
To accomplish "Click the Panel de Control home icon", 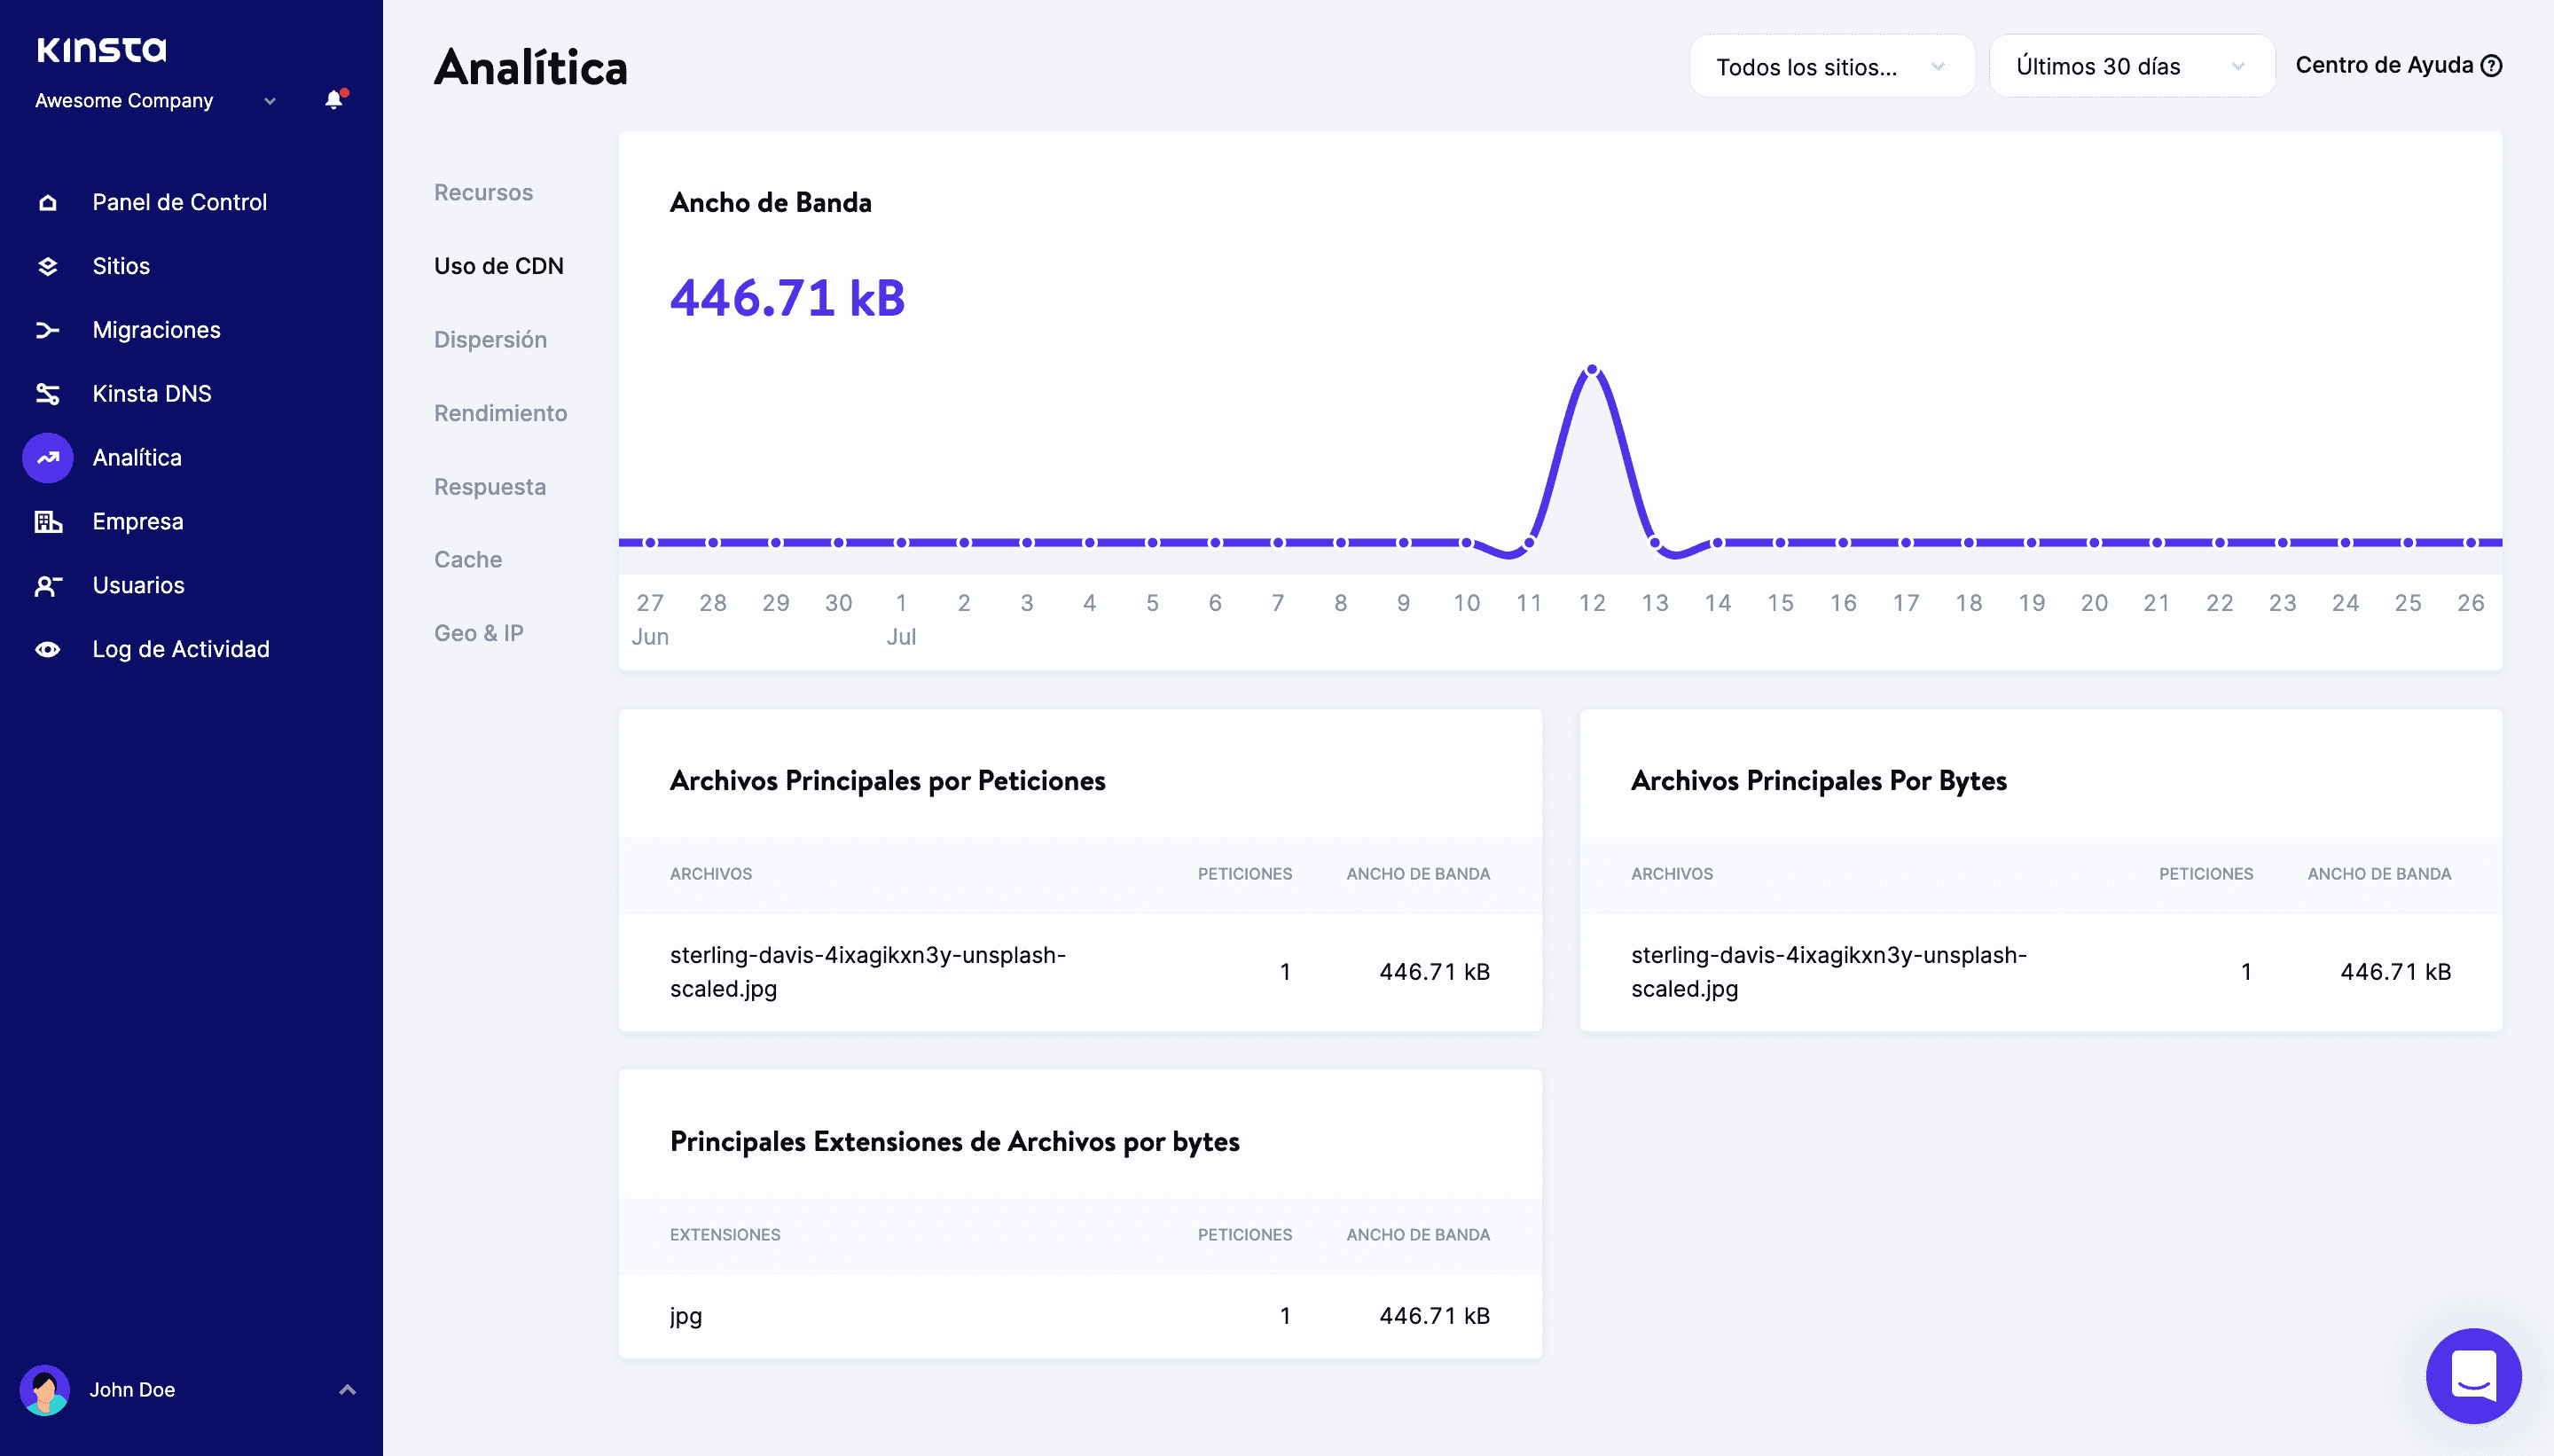I will point(47,203).
